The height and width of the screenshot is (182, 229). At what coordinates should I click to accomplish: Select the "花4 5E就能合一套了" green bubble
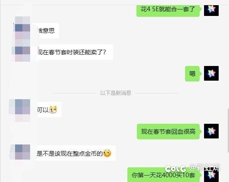pyautogui.click(x=168, y=10)
